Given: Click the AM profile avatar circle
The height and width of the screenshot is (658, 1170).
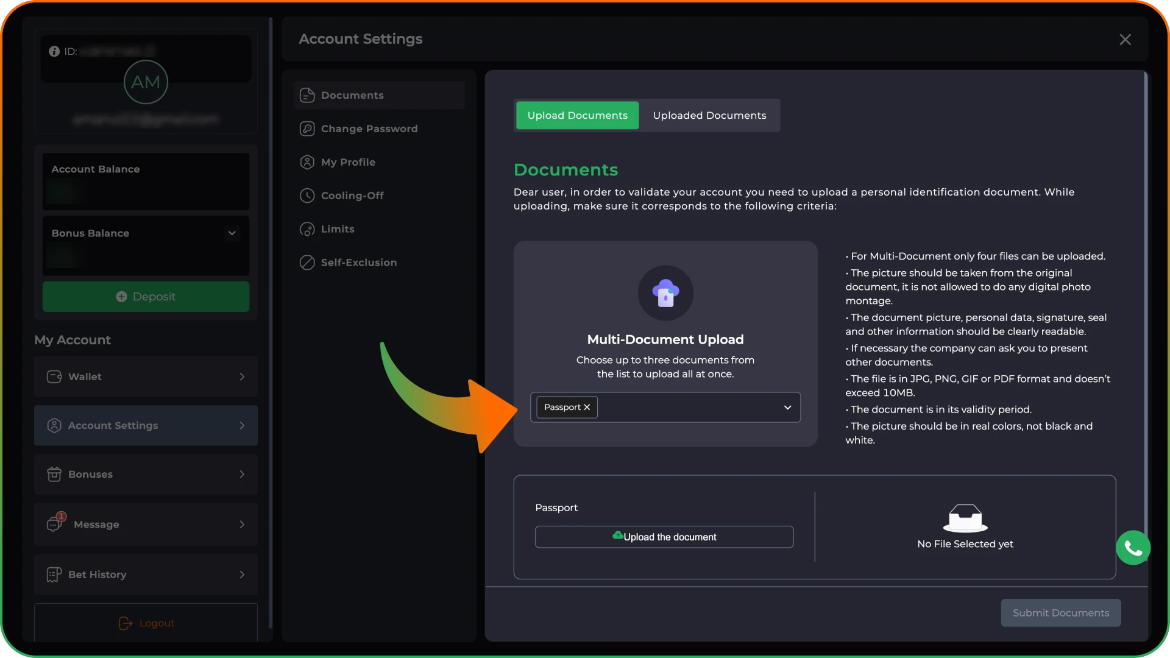Looking at the screenshot, I should [x=146, y=82].
